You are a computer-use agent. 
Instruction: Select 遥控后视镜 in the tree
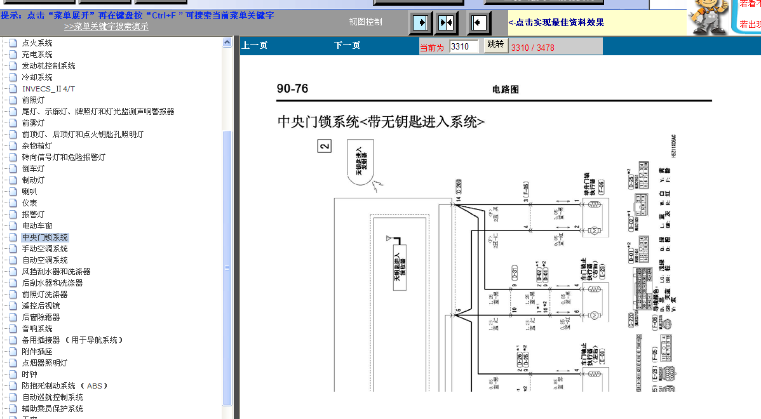pyautogui.click(x=41, y=306)
